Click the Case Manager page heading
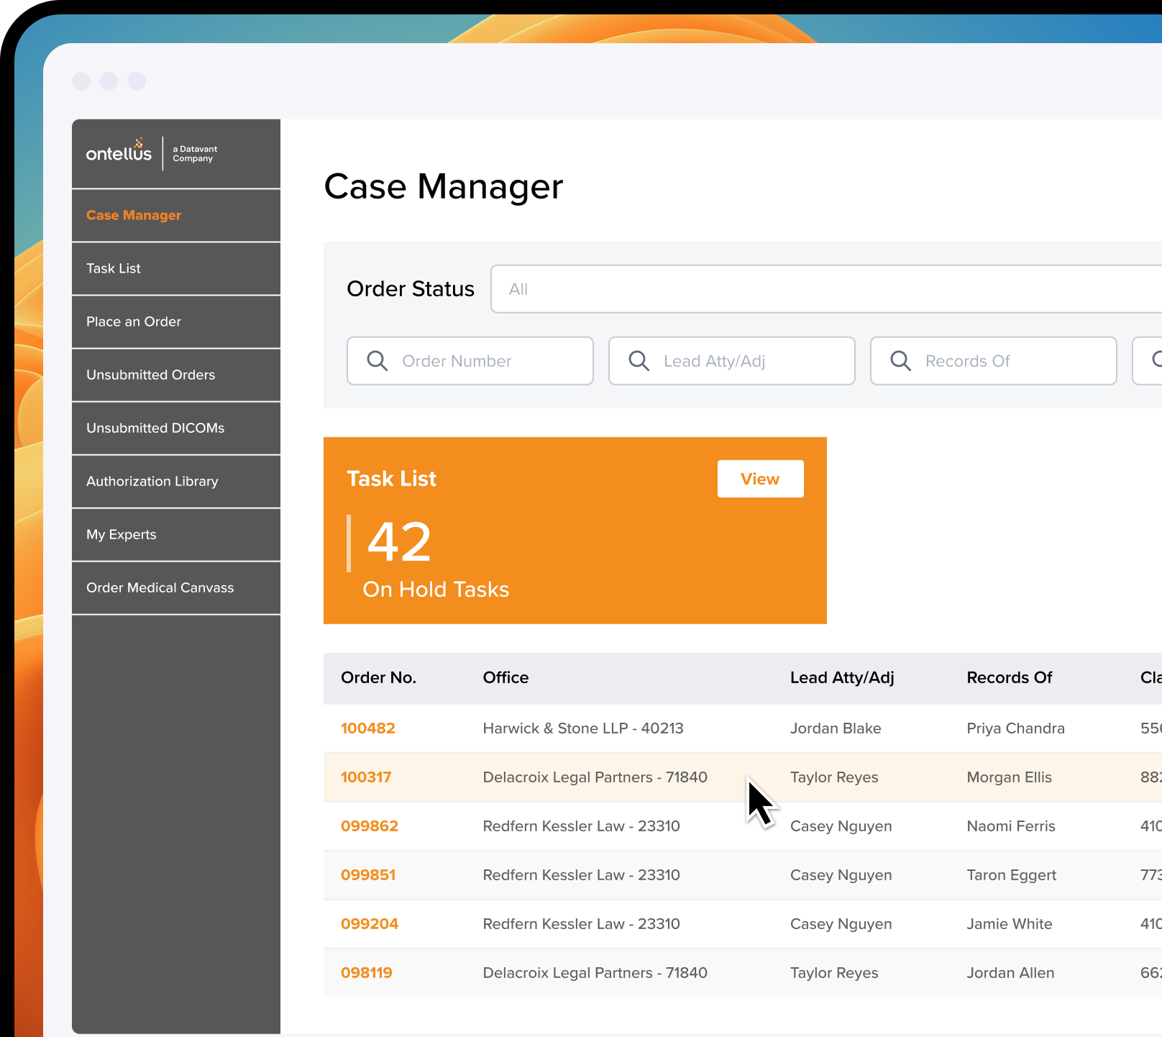Screen dimensions: 1162x1037 coord(444,187)
